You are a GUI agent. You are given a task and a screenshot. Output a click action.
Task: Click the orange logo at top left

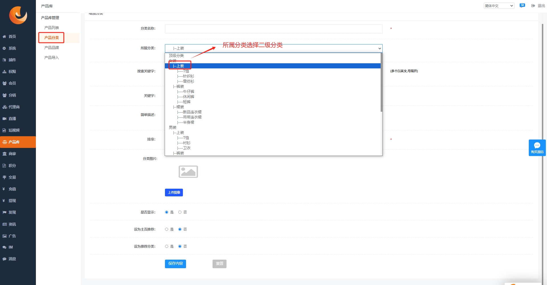coord(18,15)
